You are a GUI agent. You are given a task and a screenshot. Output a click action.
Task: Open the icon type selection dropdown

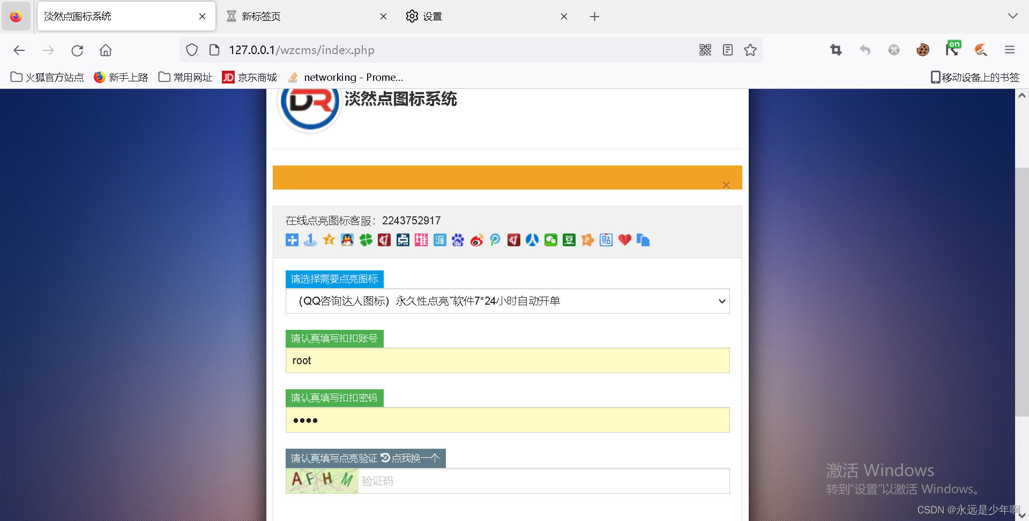coord(507,301)
